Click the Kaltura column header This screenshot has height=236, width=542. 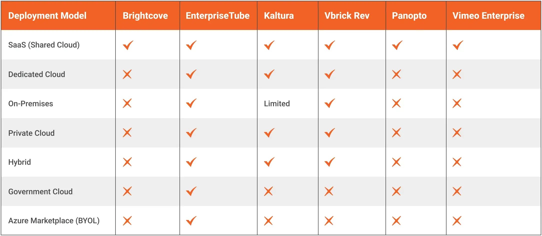tap(279, 16)
